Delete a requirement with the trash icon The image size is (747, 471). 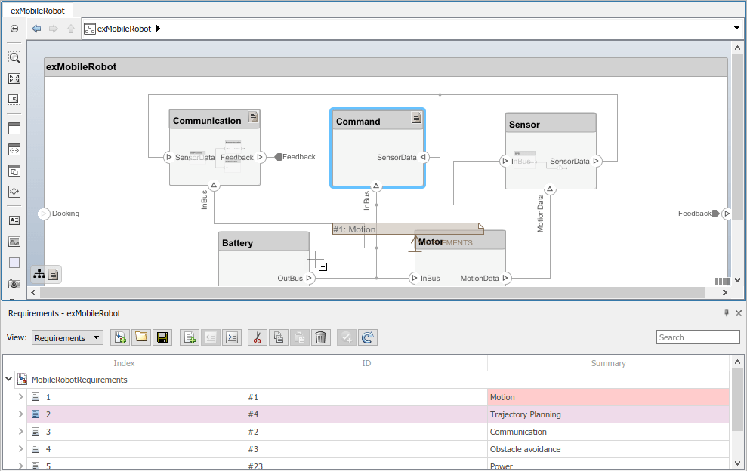(320, 337)
